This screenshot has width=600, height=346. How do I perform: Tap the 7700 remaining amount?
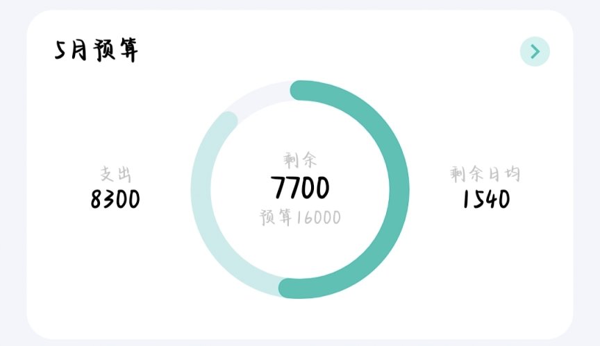[300, 187]
